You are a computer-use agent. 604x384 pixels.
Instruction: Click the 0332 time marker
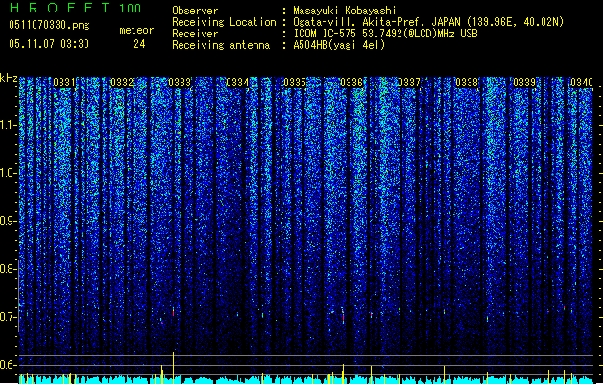pos(122,83)
